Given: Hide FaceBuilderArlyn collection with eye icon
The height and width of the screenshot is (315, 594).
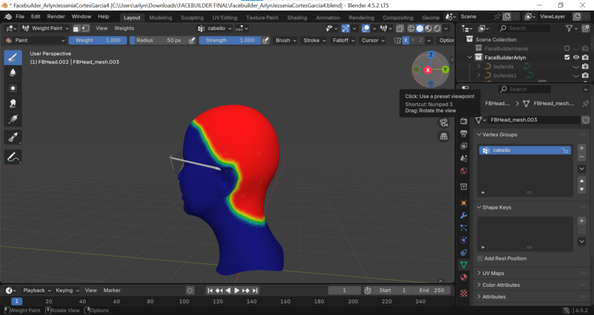Looking at the screenshot, I should (576, 57).
